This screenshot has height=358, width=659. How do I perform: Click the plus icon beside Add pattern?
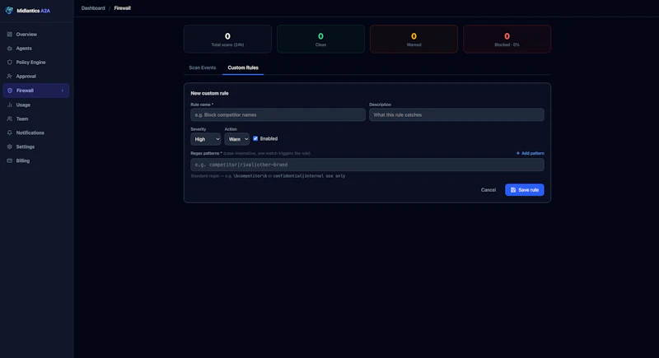pyautogui.click(x=518, y=153)
